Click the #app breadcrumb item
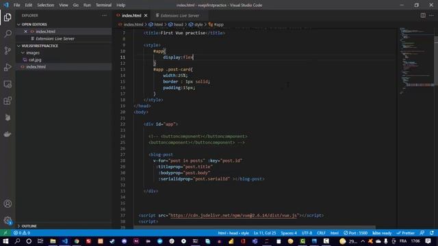 [x=218, y=25]
